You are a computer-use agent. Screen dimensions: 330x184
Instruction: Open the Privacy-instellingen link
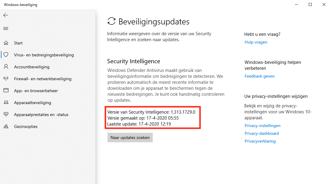point(262,126)
